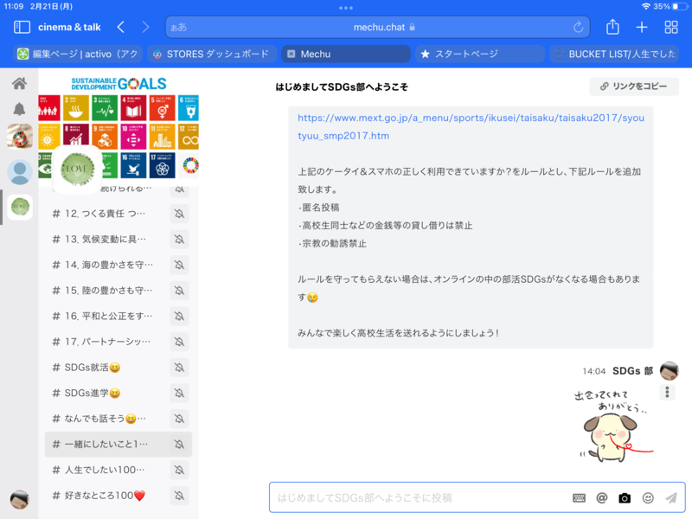The image size is (692, 519).
Task: Toggle Safari sidebar panel
Action: pyautogui.click(x=22, y=27)
